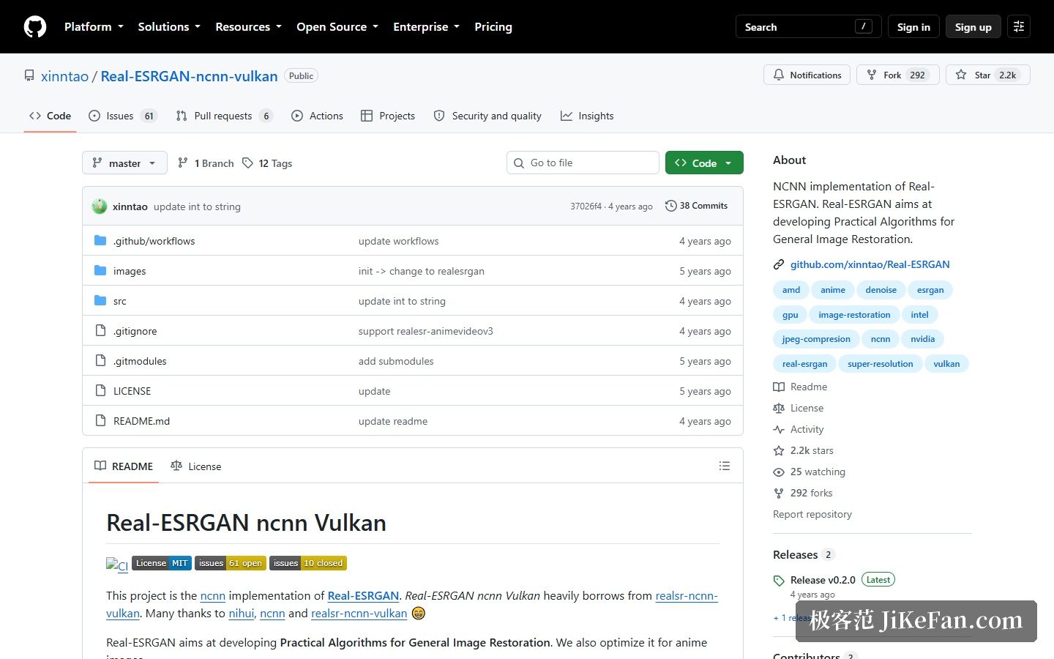The width and height of the screenshot is (1054, 659).
Task: Open the master branch selector dropdown
Action: pyautogui.click(x=124, y=163)
